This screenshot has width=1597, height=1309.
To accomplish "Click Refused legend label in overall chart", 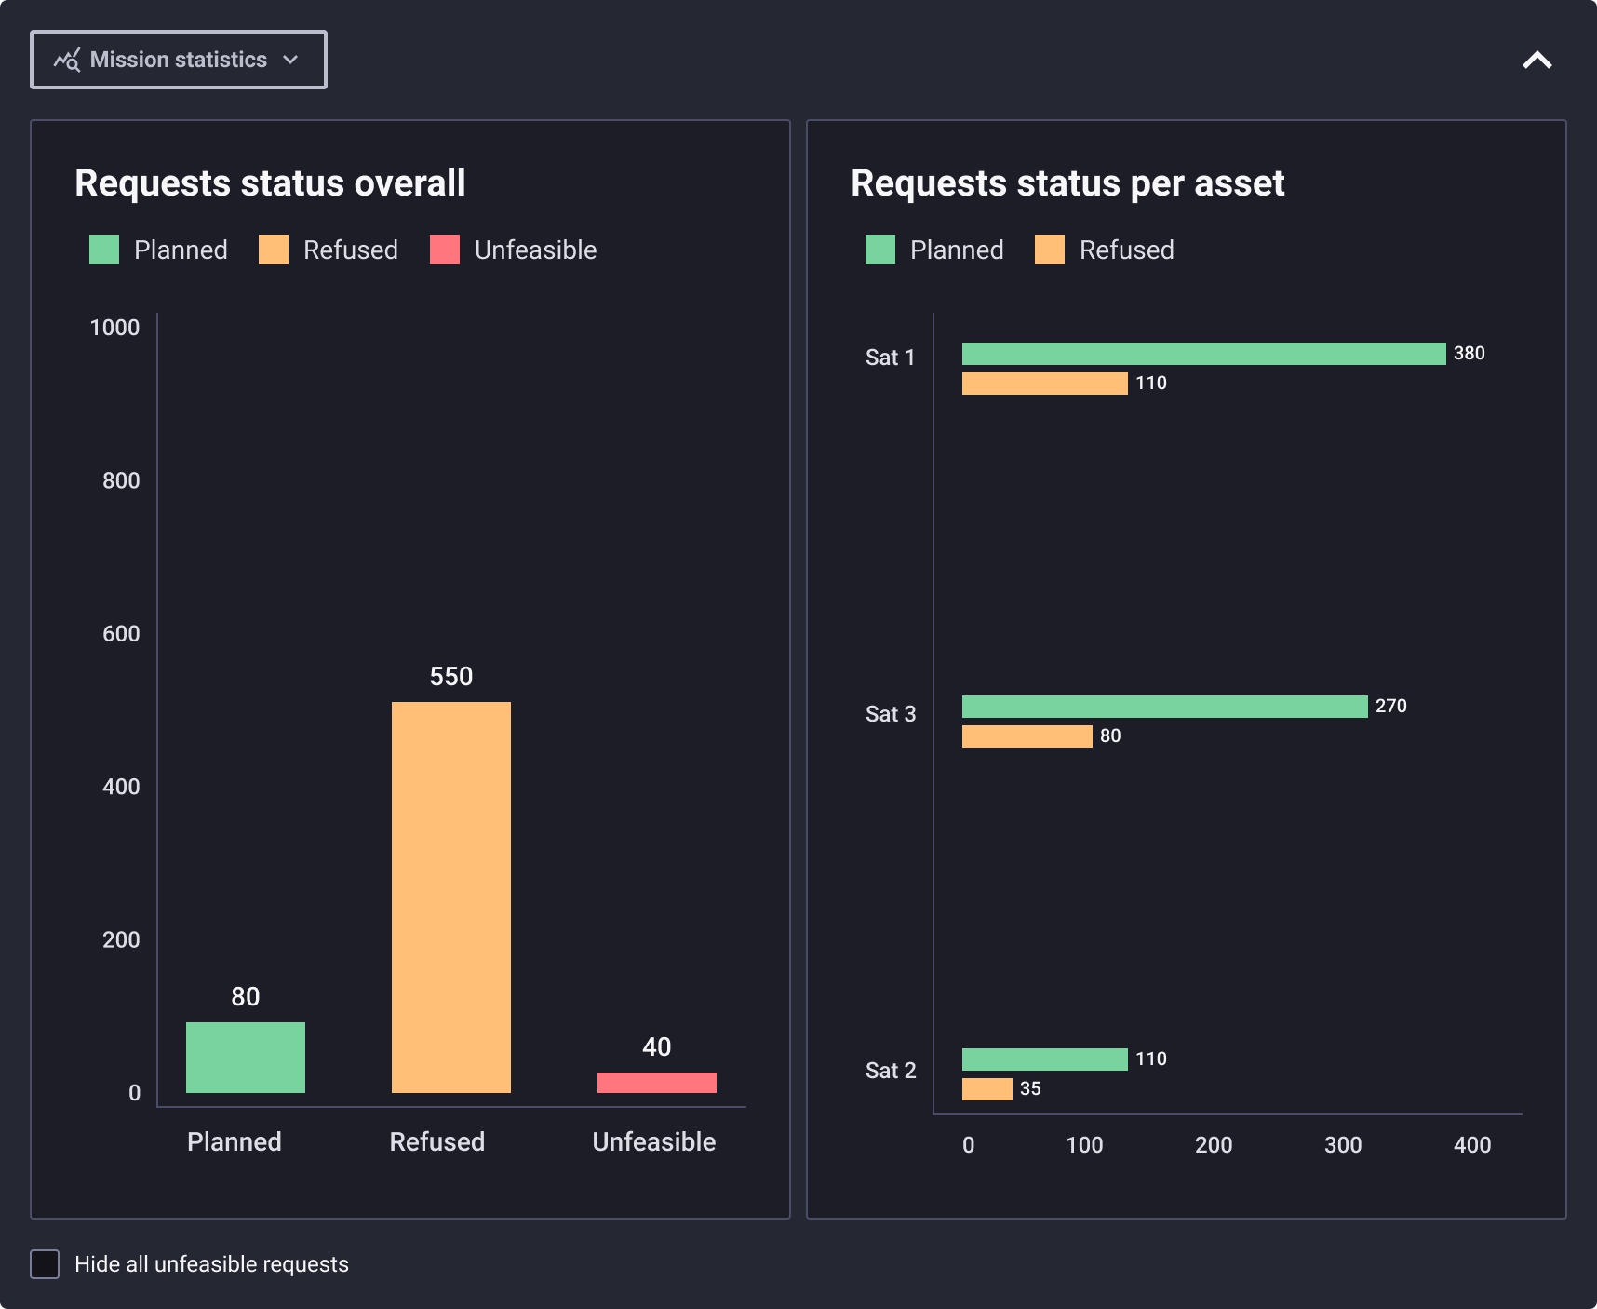I will pos(351,250).
